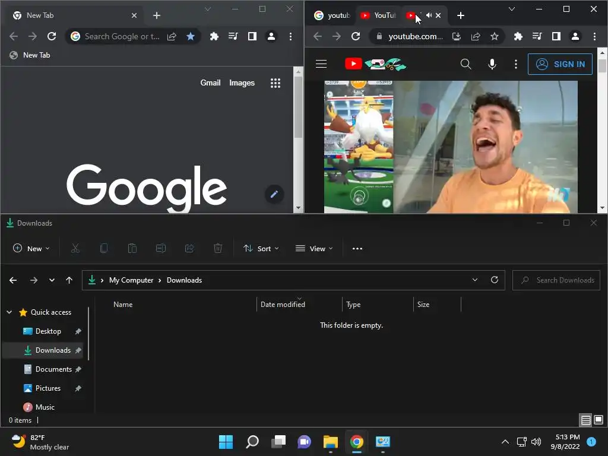Collapse the Quick access tree node
The width and height of the screenshot is (608, 456).
click(9, 312)
